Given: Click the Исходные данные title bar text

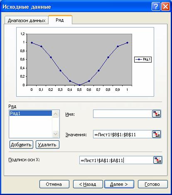Looking at the screenshot, I should coord(27,7).
